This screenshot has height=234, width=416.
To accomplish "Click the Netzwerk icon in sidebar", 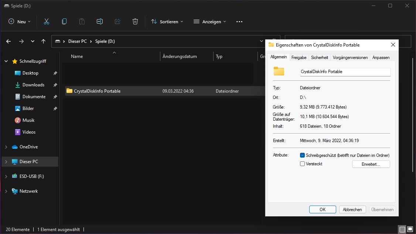I will tap(15, 191).
